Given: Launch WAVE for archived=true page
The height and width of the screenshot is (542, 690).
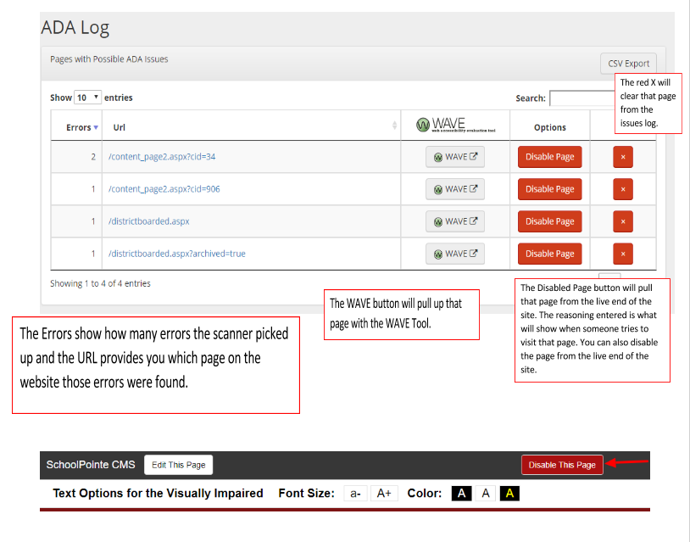Looking at the screenshot, I should tap(455, 254).
